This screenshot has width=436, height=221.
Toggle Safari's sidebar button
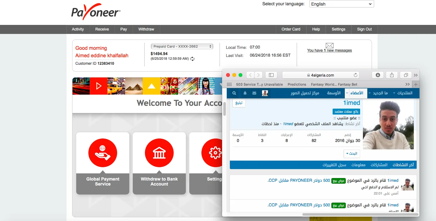[x=271, y=75]
